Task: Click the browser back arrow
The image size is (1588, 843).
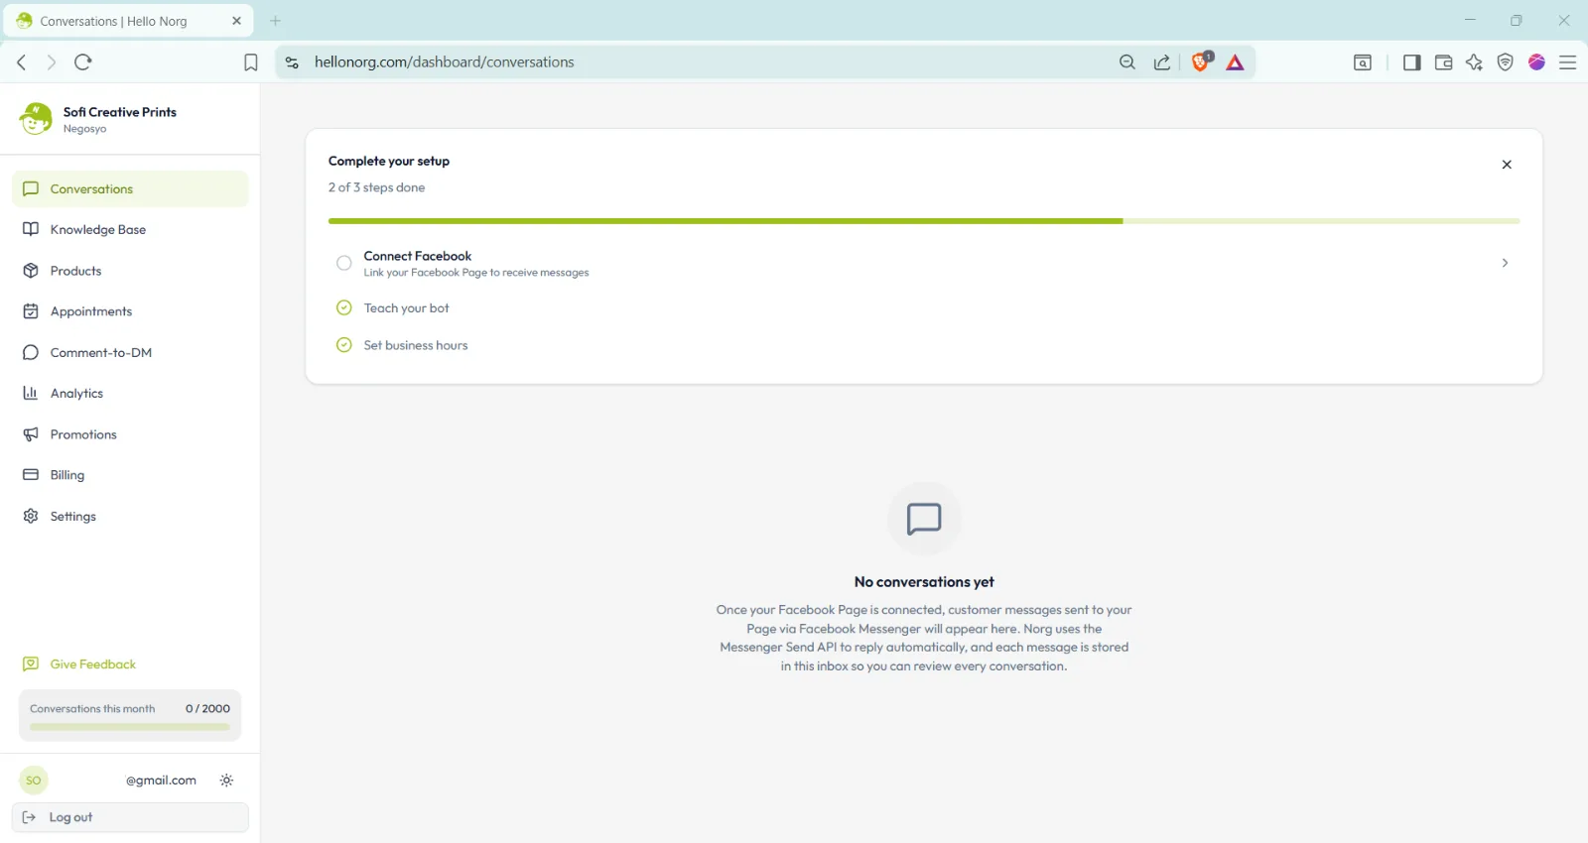Action: (x=22, y=62)
